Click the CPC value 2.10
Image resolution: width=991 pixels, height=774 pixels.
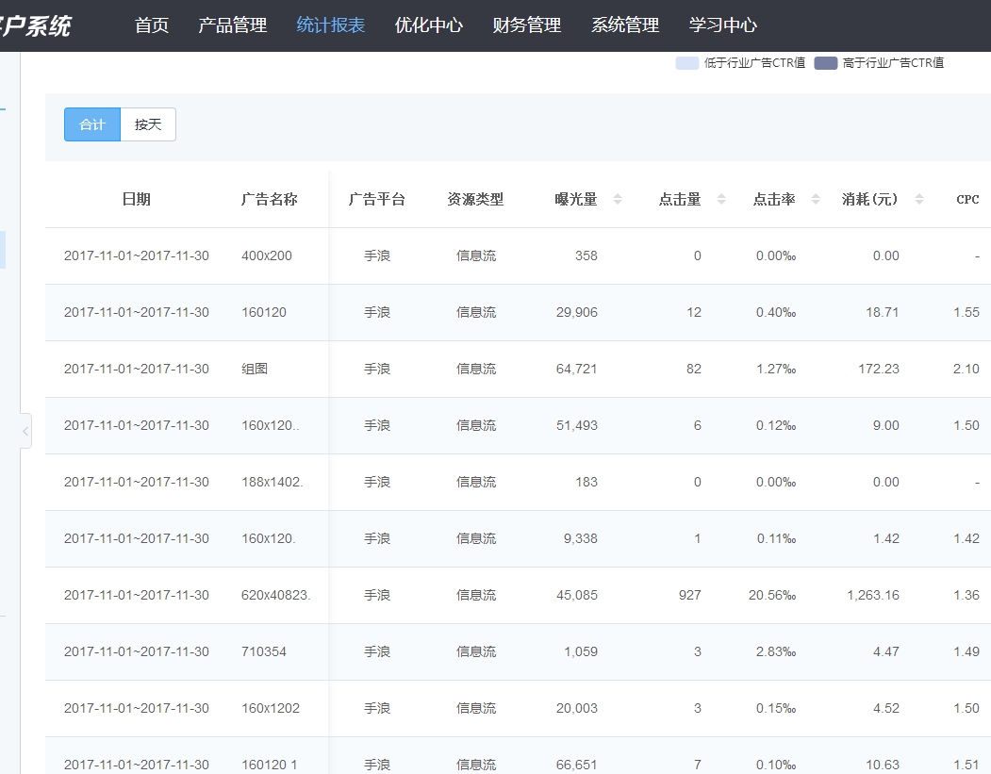[966, 369]
